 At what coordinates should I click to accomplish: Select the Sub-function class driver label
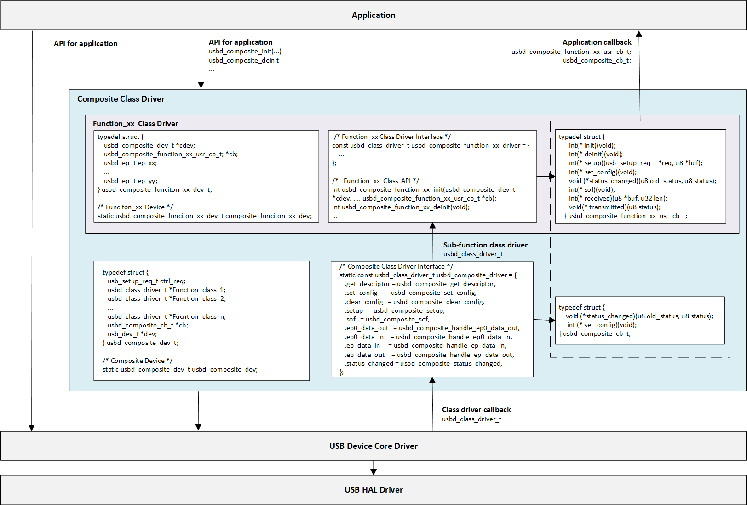485,245
